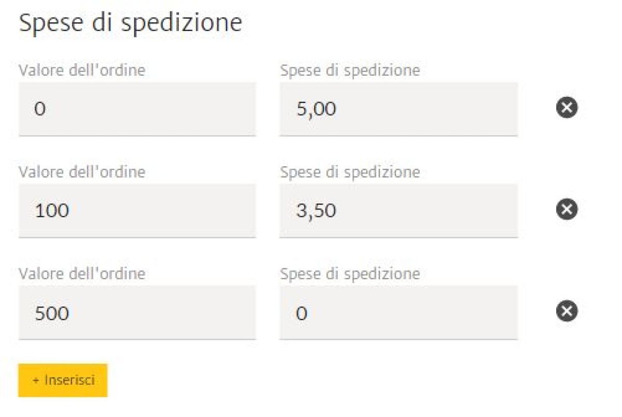This screenshot has width=622, height=417.
Task: Click the Valore dell'ordine field containing 500
Action: [137, 312]
